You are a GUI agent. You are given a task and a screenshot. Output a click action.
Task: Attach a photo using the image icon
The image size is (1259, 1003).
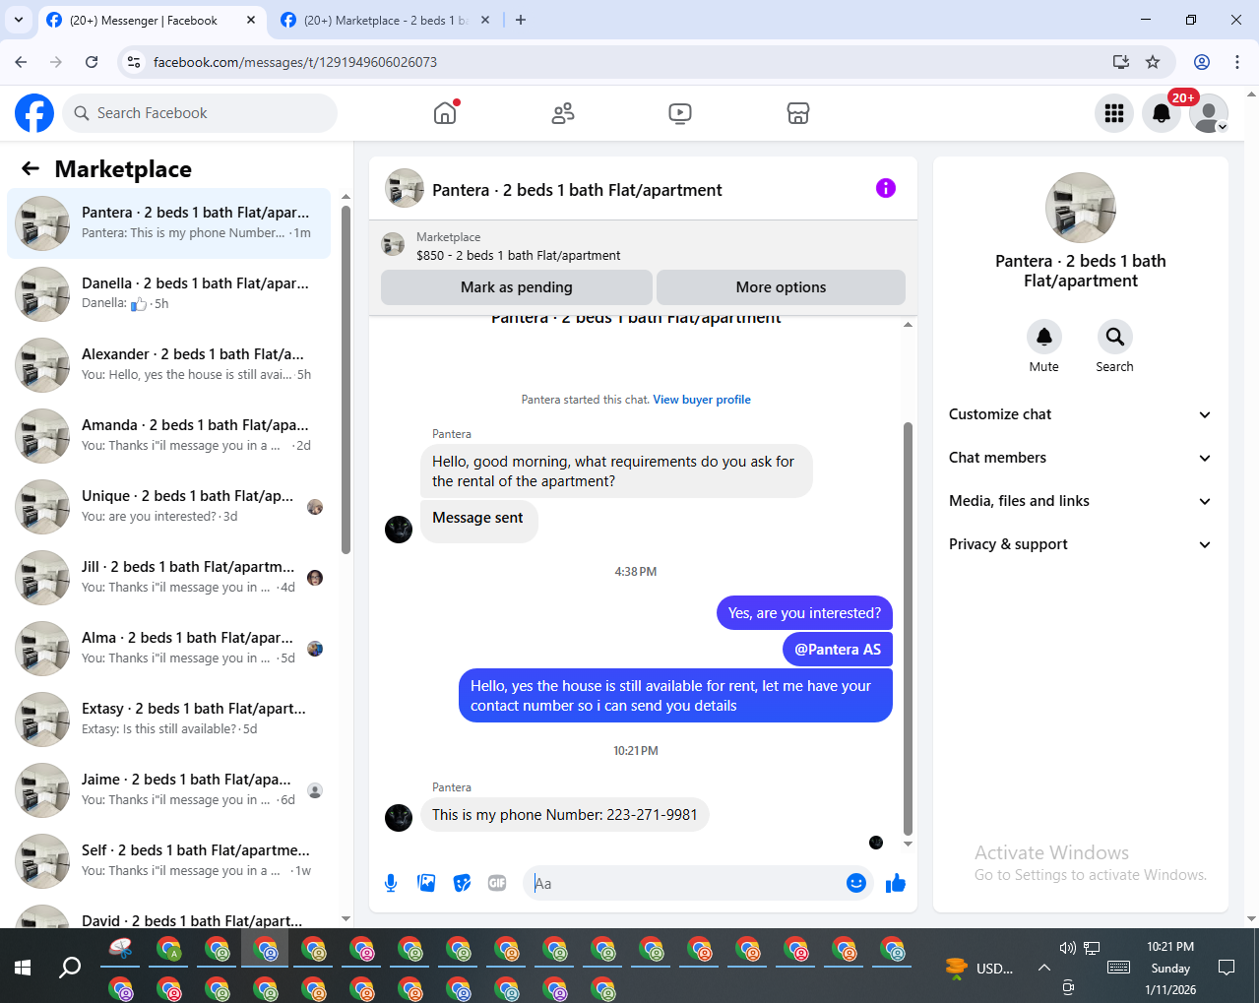click(426, 883)
